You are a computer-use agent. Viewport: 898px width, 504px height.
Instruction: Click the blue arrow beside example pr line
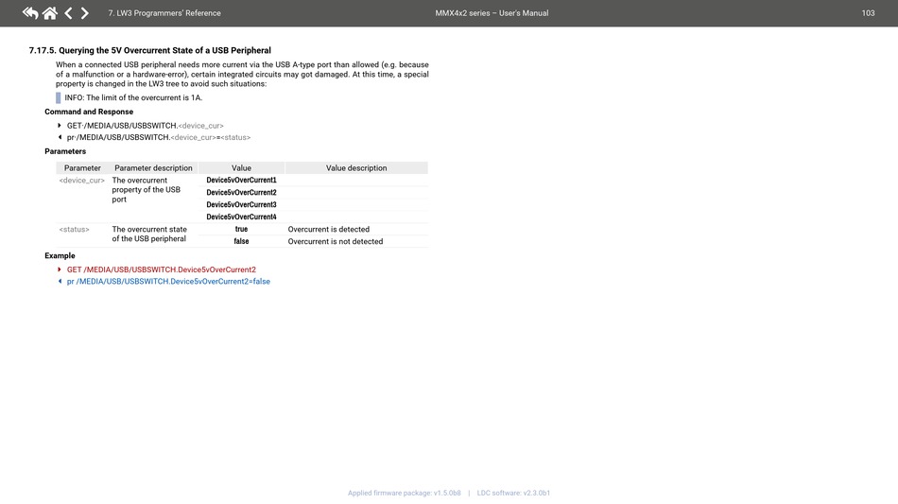coord(60,281)
